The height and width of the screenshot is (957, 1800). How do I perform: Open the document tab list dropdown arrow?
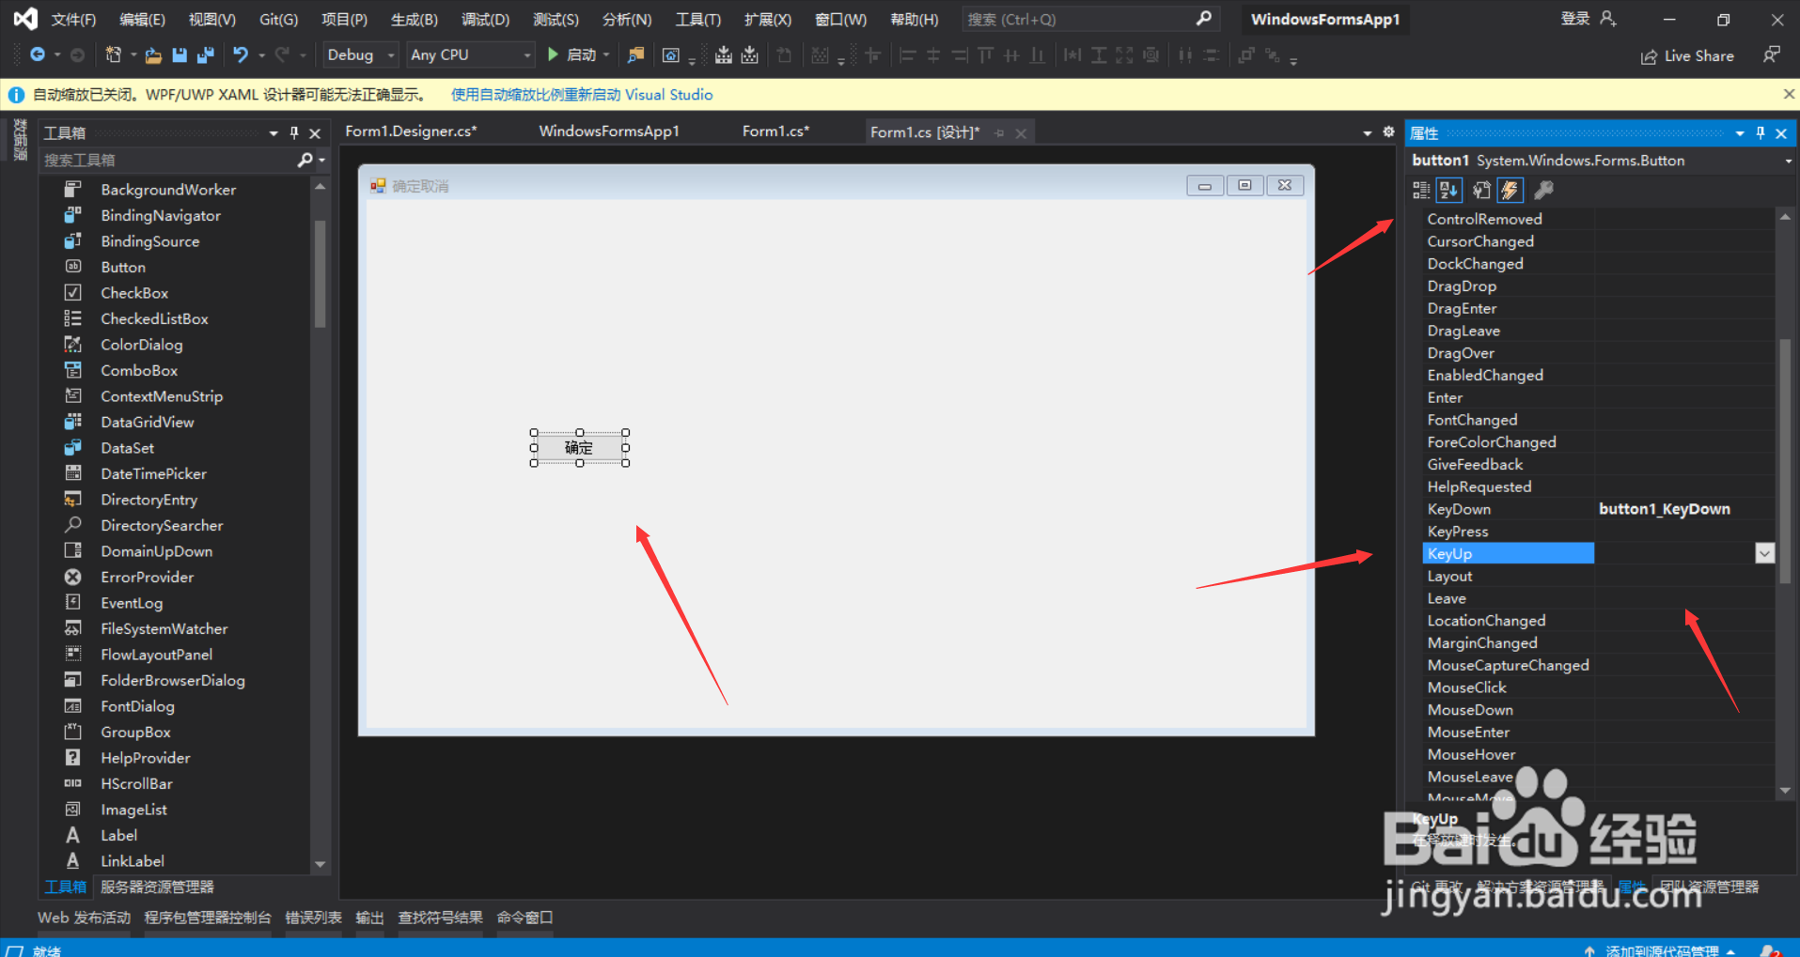click(x=1368, y=133)
